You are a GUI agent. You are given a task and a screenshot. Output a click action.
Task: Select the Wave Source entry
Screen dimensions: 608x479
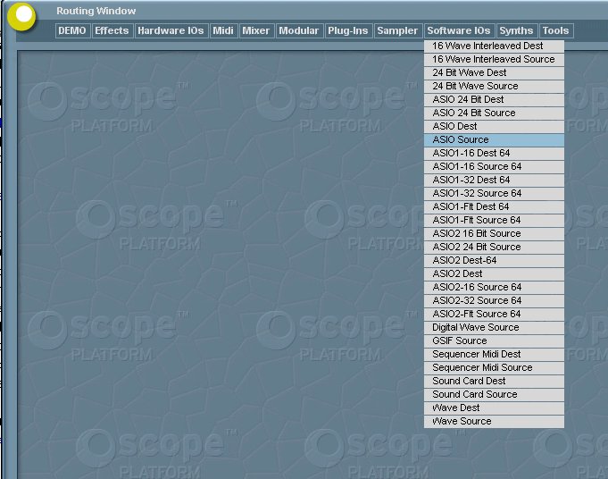tap(494, 421)
